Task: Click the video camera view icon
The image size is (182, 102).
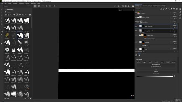Action: tap(129, 6)
